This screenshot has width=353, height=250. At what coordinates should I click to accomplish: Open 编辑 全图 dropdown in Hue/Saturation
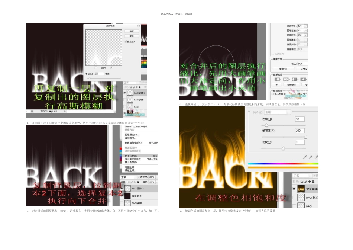click(277, 112)
